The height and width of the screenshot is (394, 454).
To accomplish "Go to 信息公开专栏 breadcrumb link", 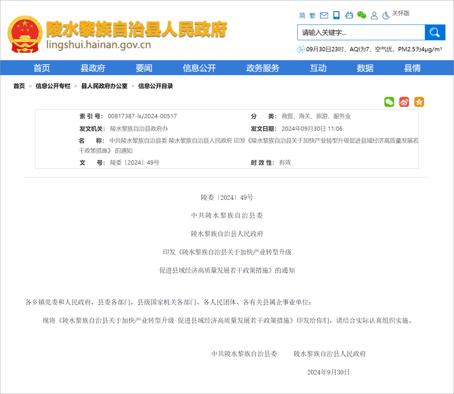I will 53,86.
